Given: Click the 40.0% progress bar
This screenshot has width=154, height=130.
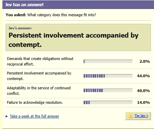Looking at the screenshot, I should coord(108,90).
